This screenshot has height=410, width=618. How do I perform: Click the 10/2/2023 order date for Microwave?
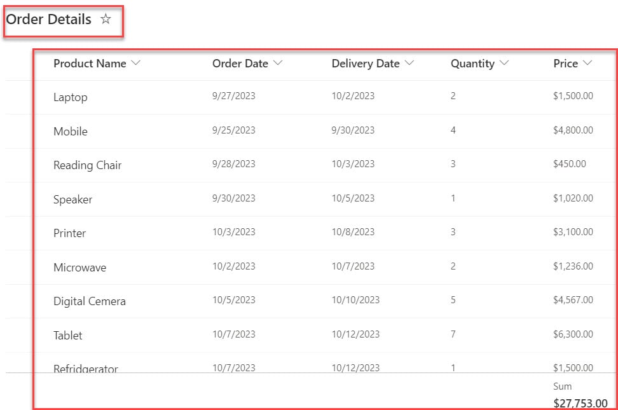[234, 266]
